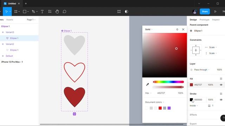Switch to the Assets tab
The image size is (225, 126).
click(x=9, y=20)
